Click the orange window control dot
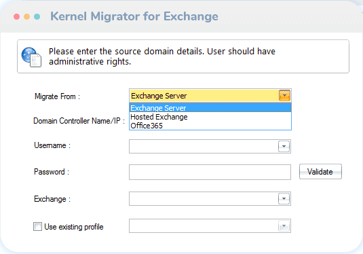This screenshot has height=254, width=363. [27, 17]
